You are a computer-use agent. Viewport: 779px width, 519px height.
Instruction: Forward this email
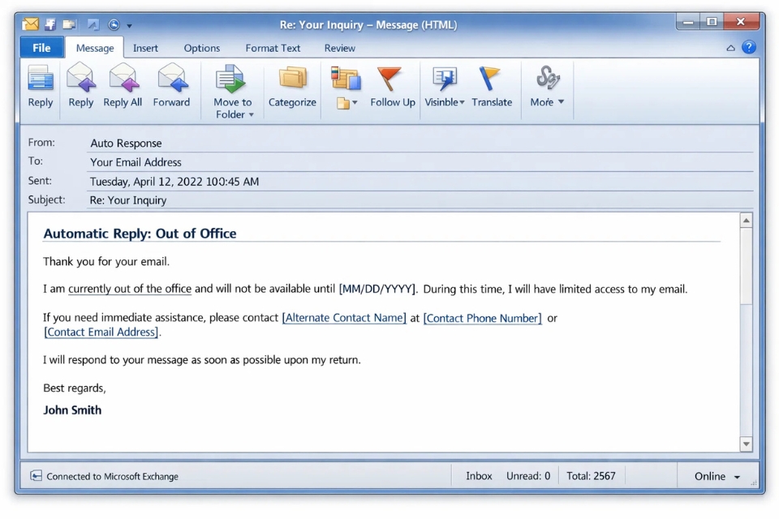[172, 87]
